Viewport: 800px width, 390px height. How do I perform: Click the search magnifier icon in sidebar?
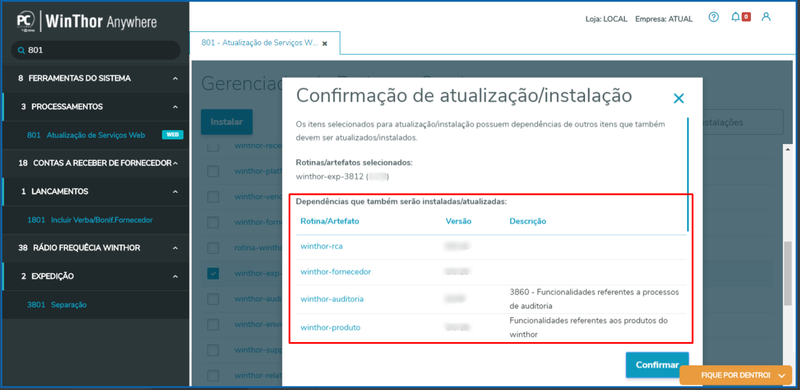pos(21,51)
